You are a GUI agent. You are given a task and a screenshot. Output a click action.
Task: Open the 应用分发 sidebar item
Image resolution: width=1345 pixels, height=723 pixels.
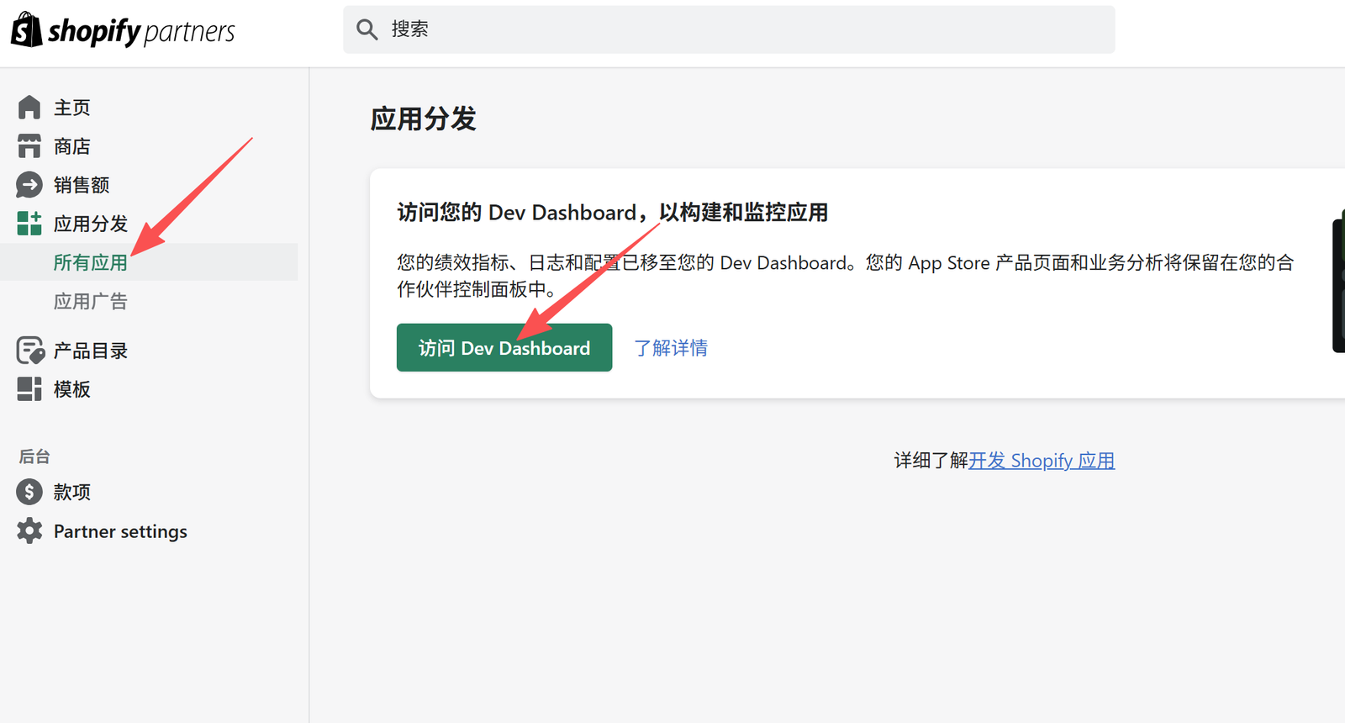(91, 224)
